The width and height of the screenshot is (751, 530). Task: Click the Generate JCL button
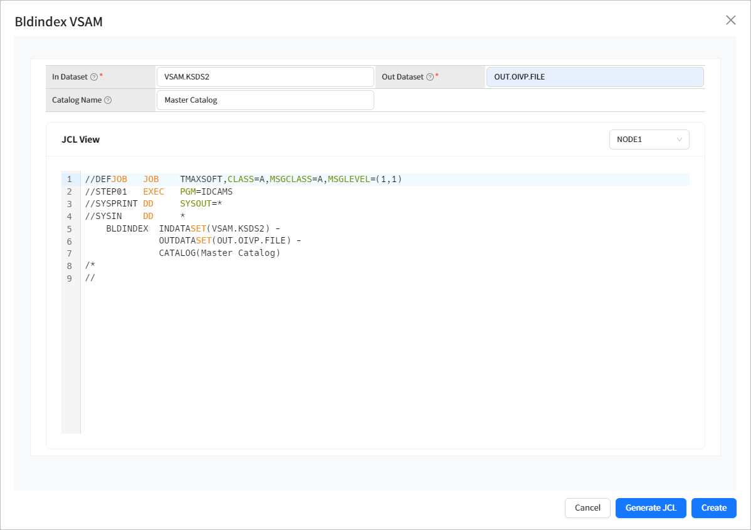pyautogui.click(x=651, y=507)
